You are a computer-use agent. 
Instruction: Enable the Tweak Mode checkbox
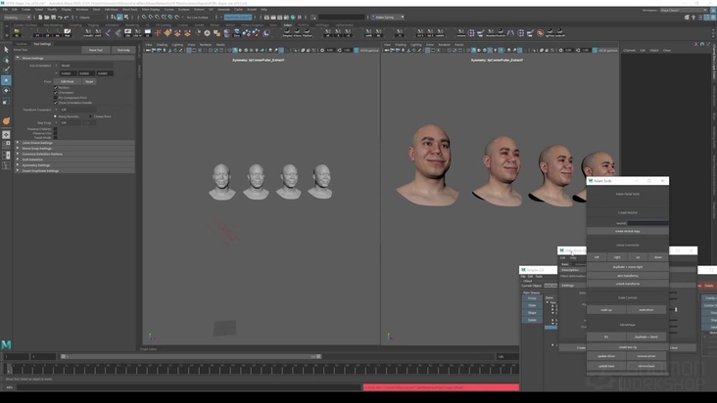56,137
